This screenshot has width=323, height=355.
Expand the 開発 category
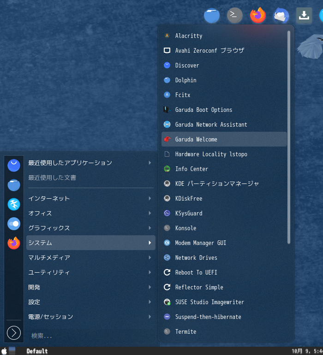[x=90, y=288]
